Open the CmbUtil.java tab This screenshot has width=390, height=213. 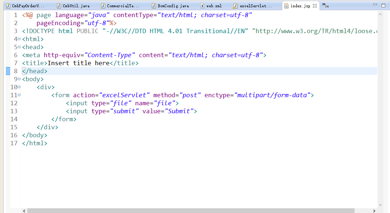coord(73,6)
